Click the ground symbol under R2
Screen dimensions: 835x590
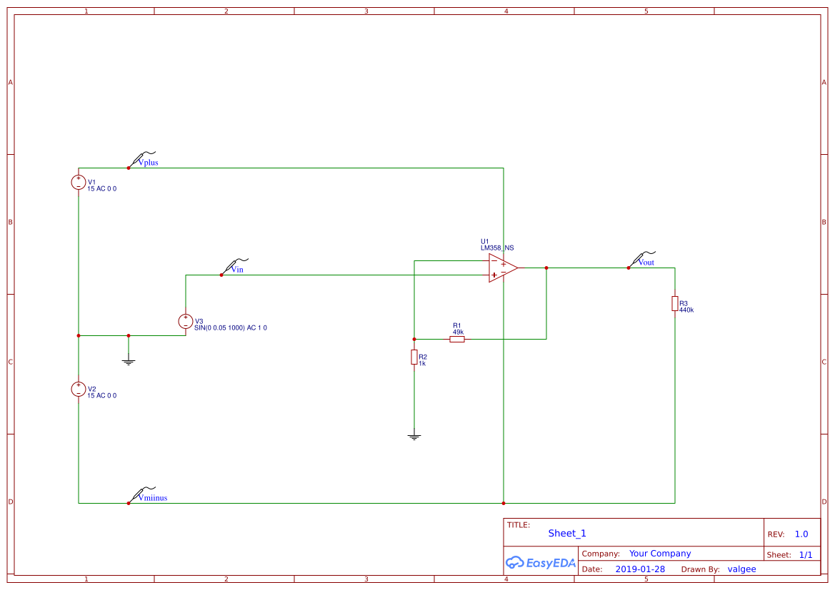[414, 436]
